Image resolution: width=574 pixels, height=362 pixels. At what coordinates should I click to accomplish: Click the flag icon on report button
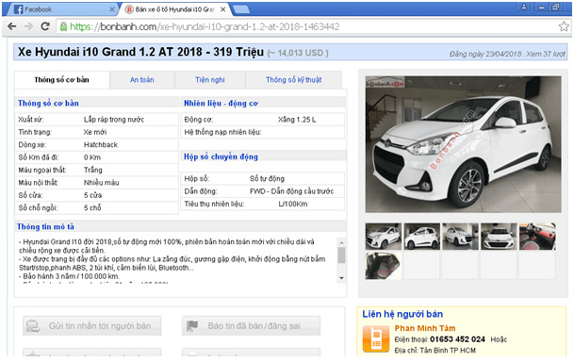tap(192, 326)
